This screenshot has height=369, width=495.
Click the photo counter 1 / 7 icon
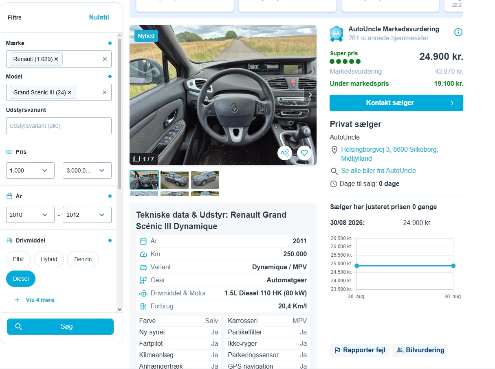coord(137,159)
